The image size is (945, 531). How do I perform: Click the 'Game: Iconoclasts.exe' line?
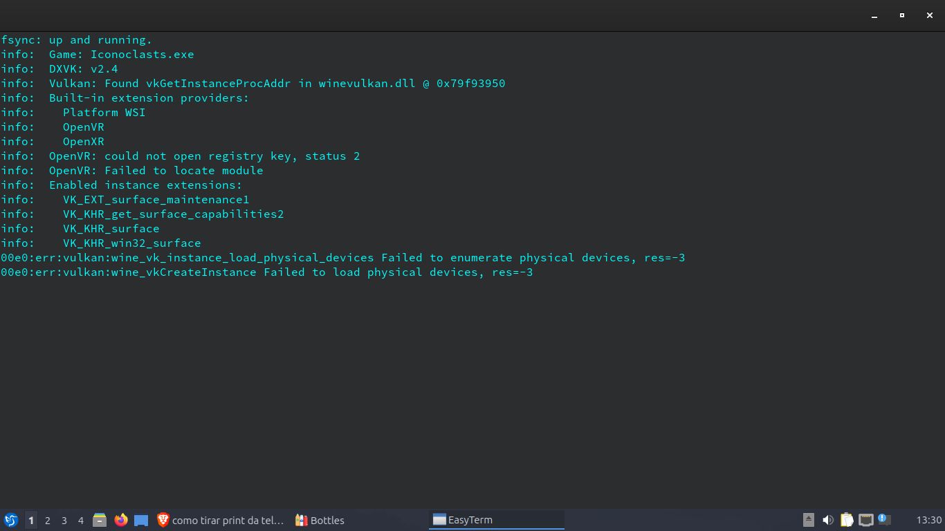click(98, 55)
